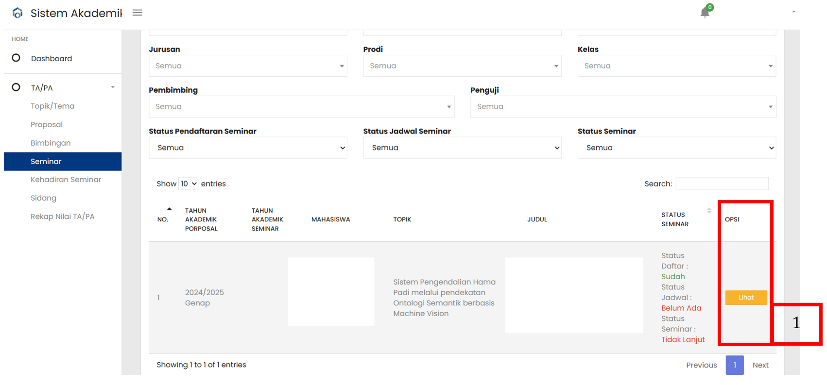The image size is (827, 385).
Task: Open the Prodi dropdown
Action: click(462, 66)
